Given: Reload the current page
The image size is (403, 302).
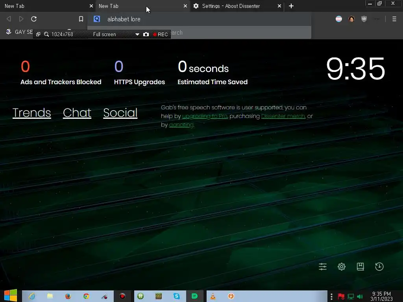Looking at the screenshot, I should tap(34, 19).
